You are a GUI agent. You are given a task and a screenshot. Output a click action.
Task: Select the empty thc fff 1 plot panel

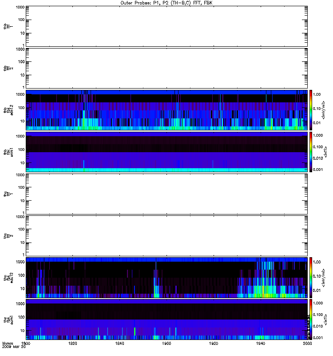pos(167,194)
